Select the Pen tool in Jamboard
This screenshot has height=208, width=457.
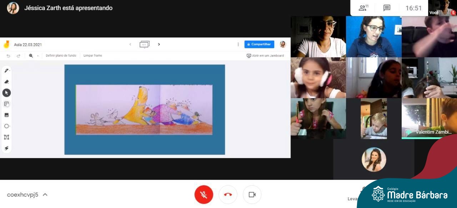[6, 71]
